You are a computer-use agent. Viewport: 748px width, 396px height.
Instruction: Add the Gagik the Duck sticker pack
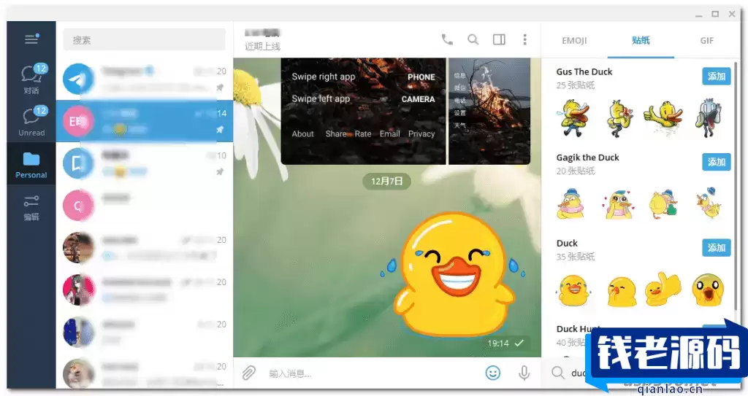pyautogui.click(x=716, y=162)
